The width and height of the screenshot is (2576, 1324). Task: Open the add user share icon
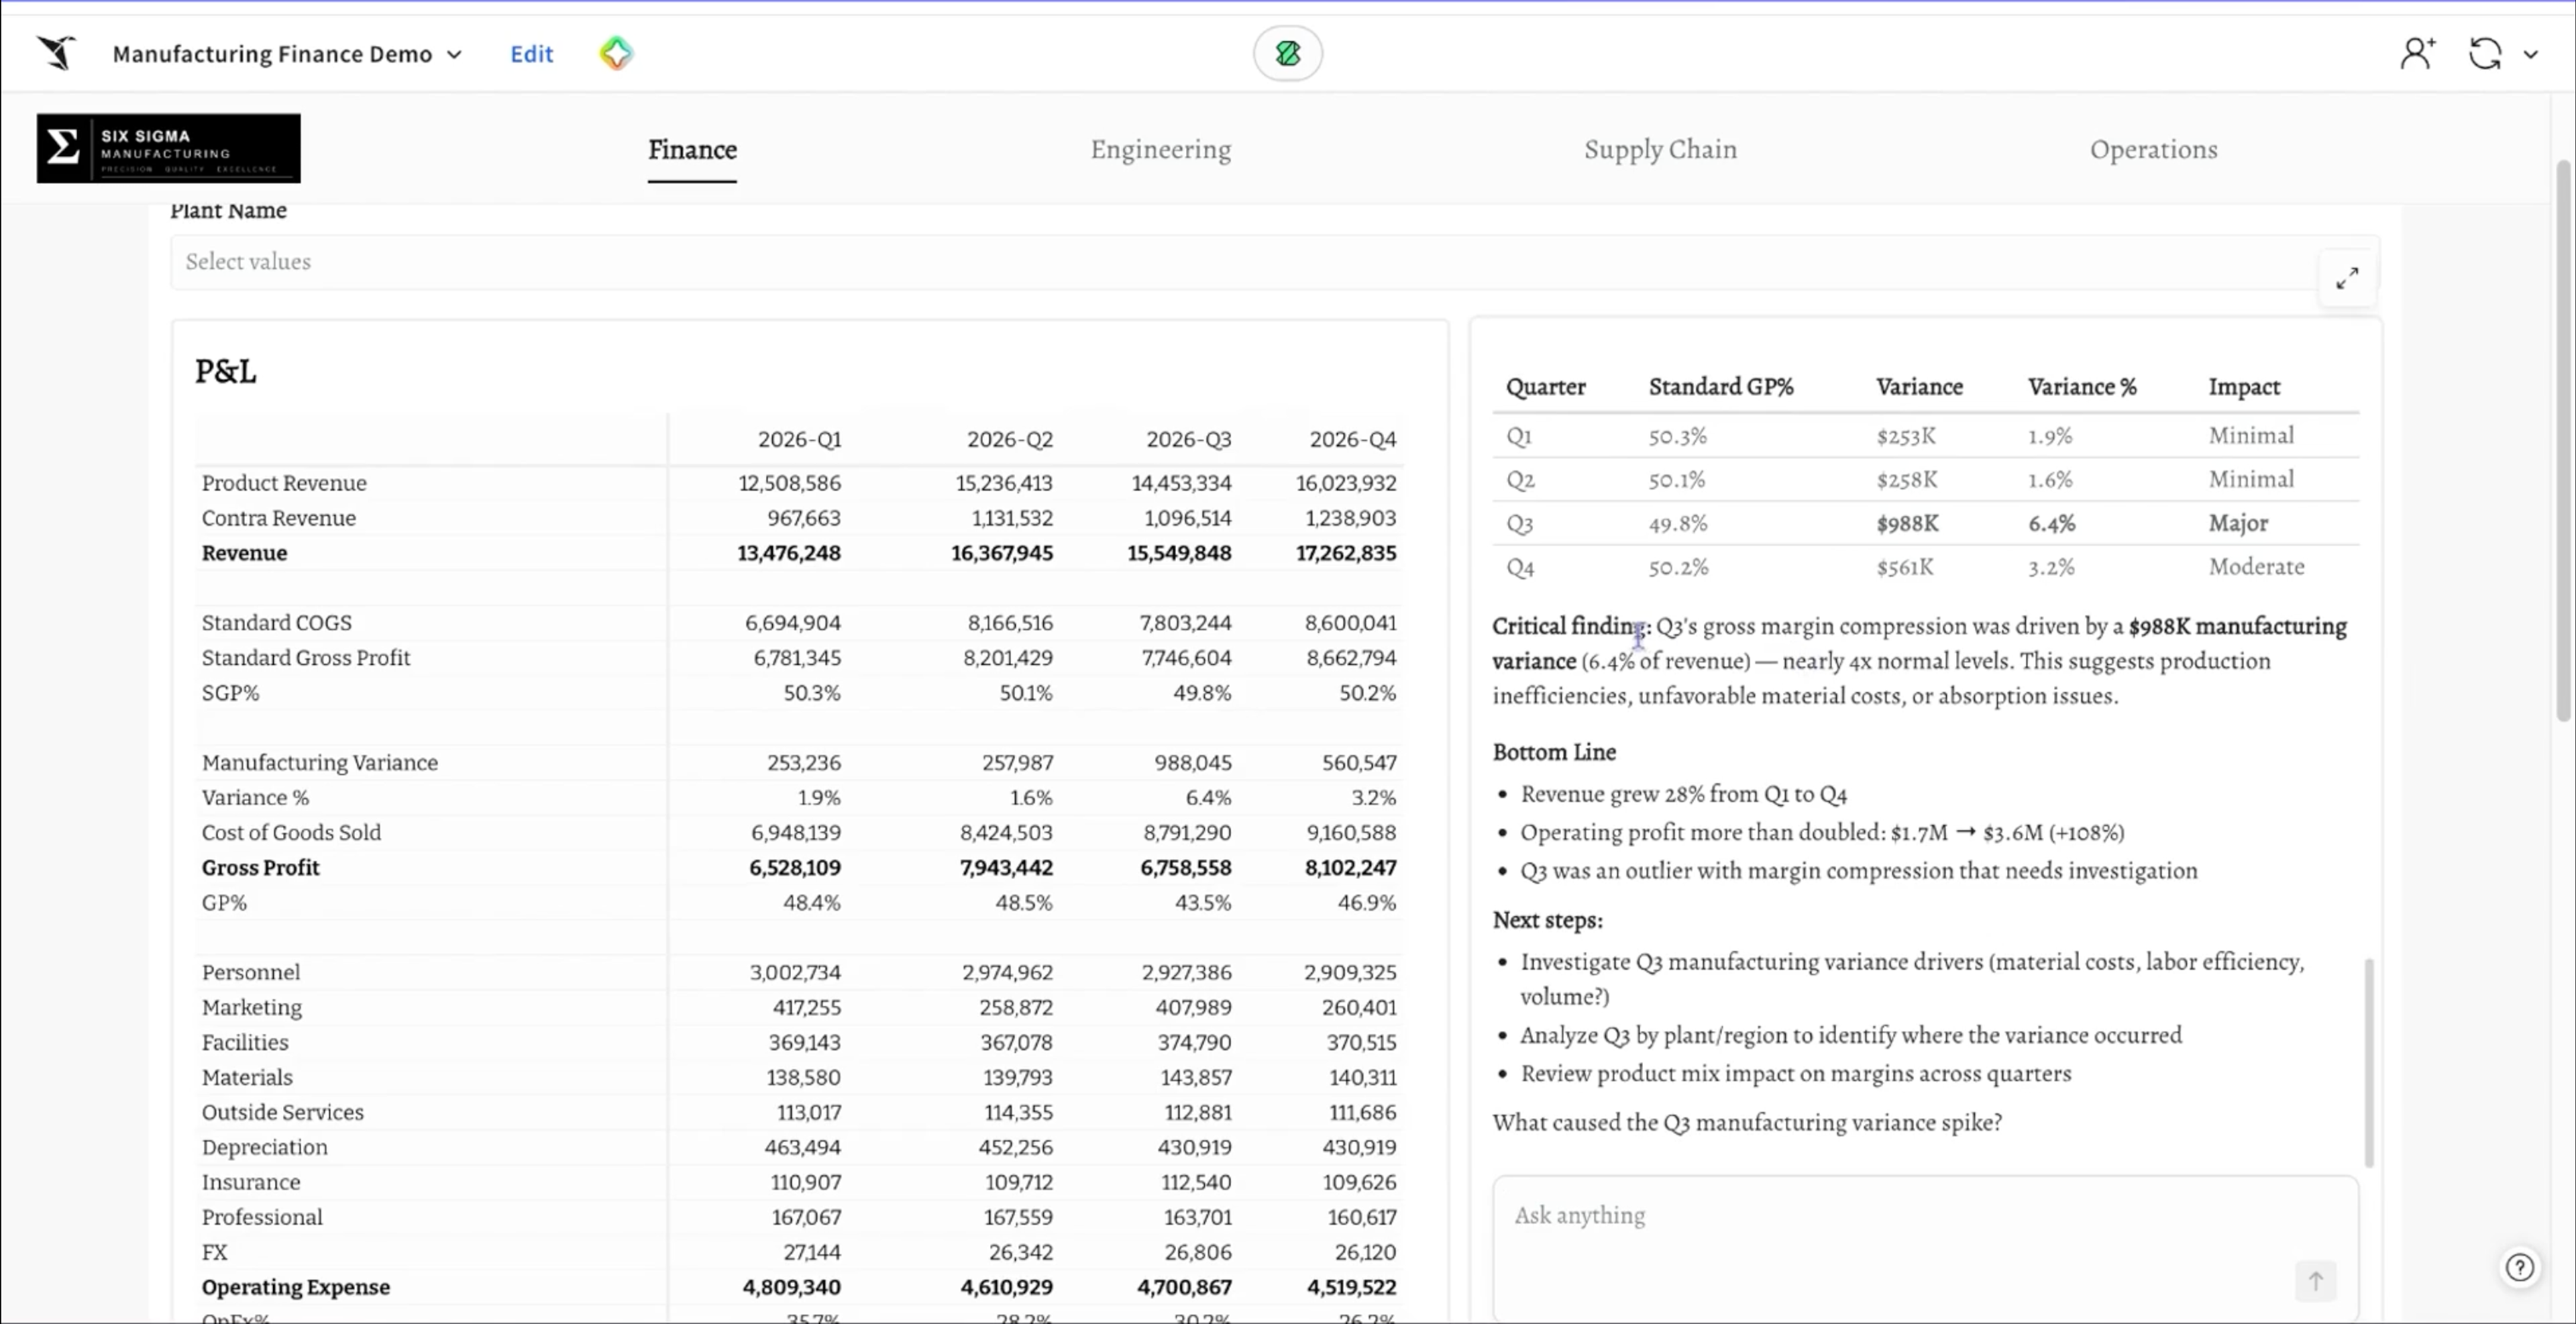(x=2418, y=53)
